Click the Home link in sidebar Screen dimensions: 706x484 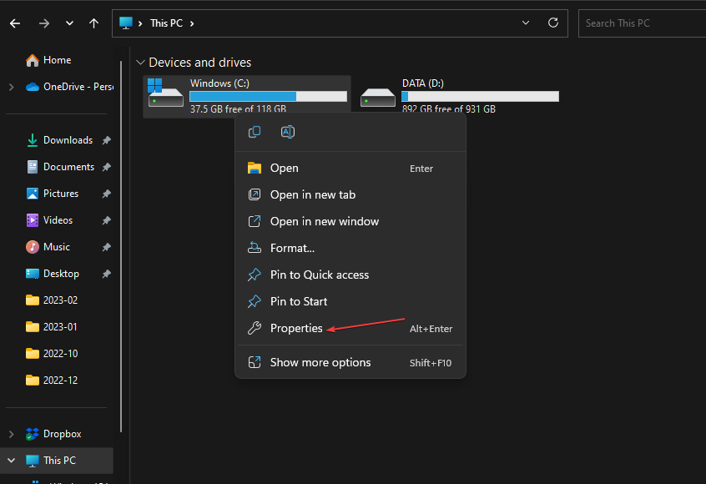(57, 60)
